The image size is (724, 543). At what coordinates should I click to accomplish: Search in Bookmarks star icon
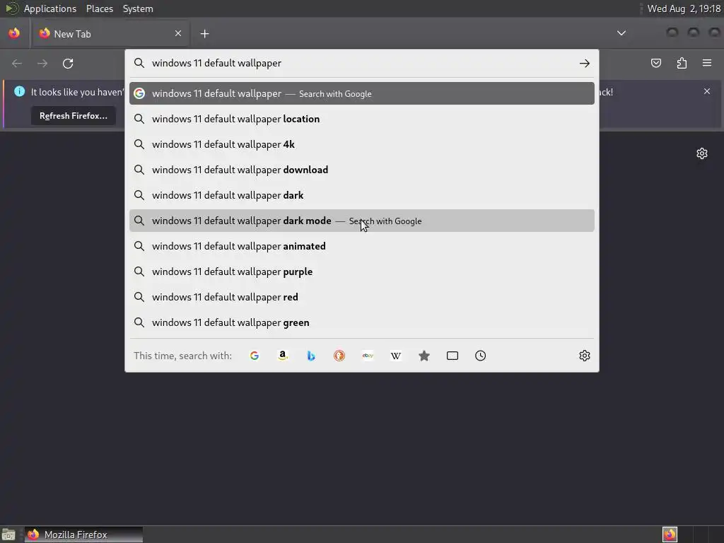(x=424, y=356)
